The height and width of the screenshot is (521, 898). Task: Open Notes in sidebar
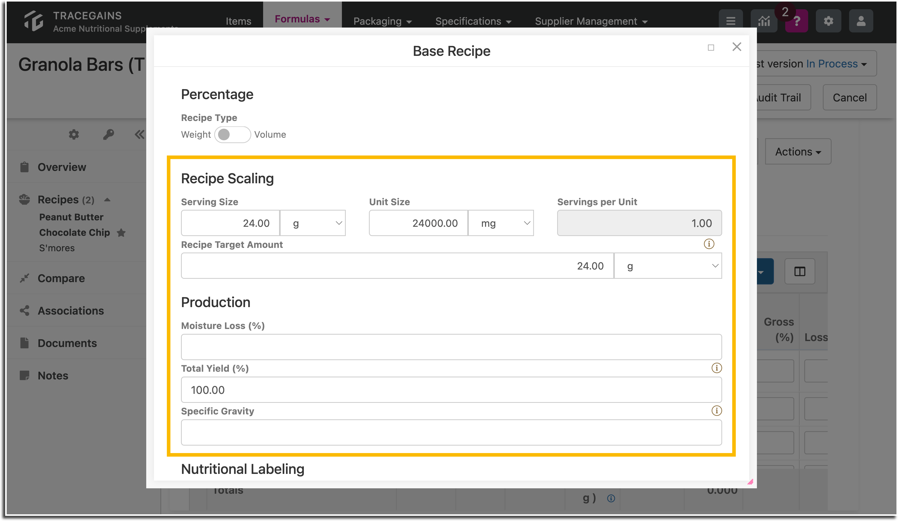click(x=53, y=375)
